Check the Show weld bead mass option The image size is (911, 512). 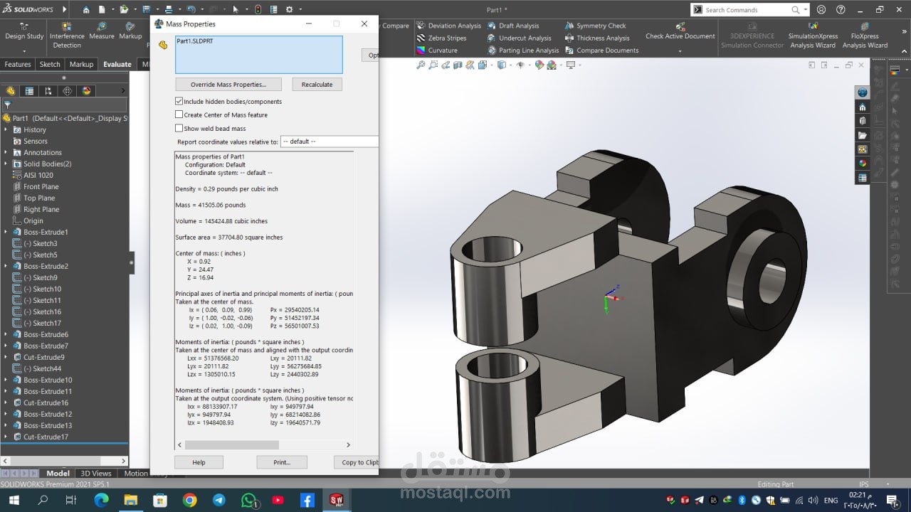[x=179, y=128]
